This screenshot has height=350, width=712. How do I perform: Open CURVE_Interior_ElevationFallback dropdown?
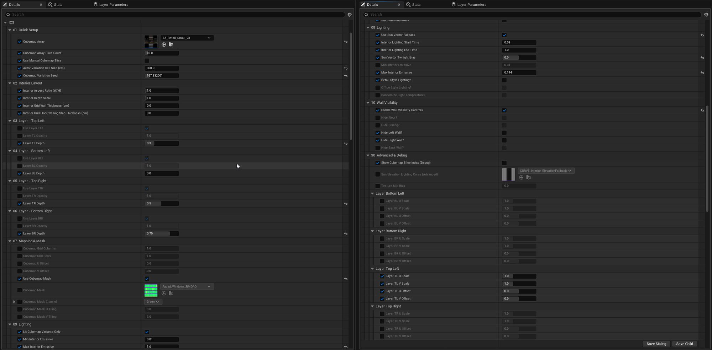click(x=545, y=171)
